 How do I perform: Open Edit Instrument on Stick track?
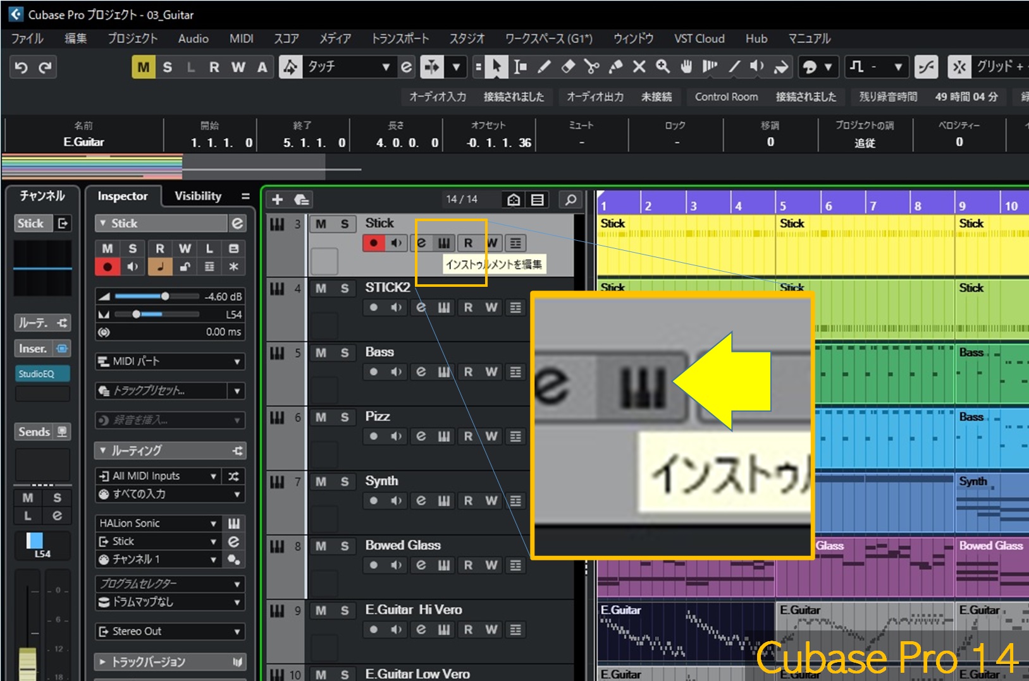444,243
